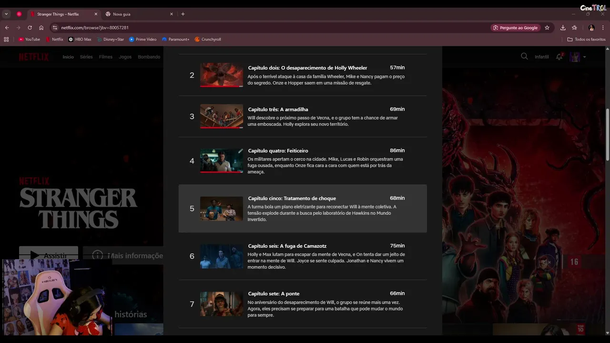Select title Capítulo dois: O desaparecimento de Holly Wheeler
Screen dimensions: 610x343
tap(307, 68)
